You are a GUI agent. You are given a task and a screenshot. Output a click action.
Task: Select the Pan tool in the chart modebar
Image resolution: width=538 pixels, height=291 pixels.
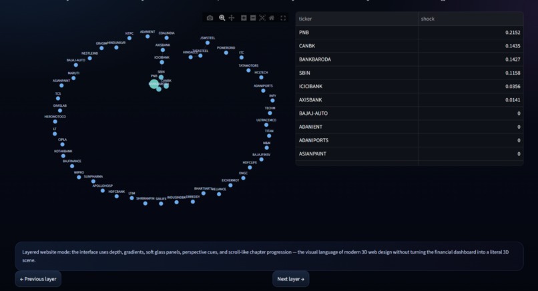point(232,18)
